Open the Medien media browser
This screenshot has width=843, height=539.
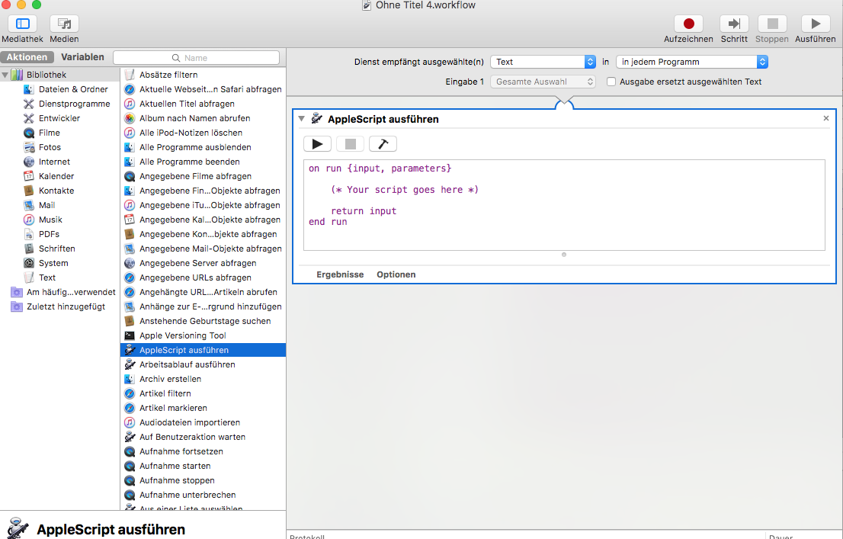pos(64,24)
